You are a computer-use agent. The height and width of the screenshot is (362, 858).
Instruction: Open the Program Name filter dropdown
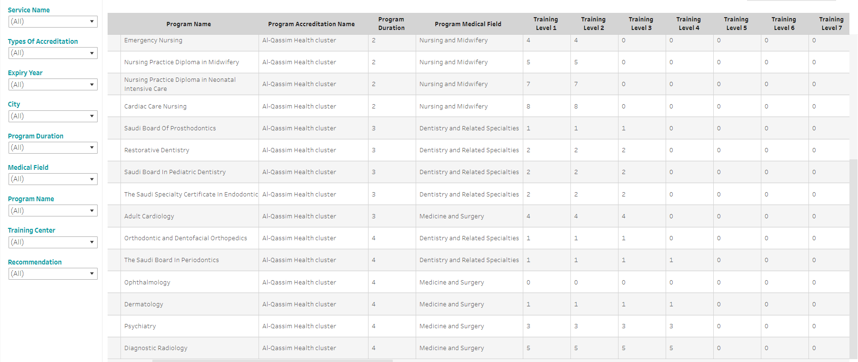pyautogui.click(x=53, y=211)
